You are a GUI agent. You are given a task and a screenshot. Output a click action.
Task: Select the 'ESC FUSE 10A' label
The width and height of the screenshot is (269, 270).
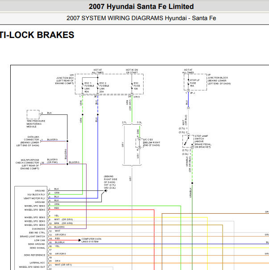coord(137,86)
